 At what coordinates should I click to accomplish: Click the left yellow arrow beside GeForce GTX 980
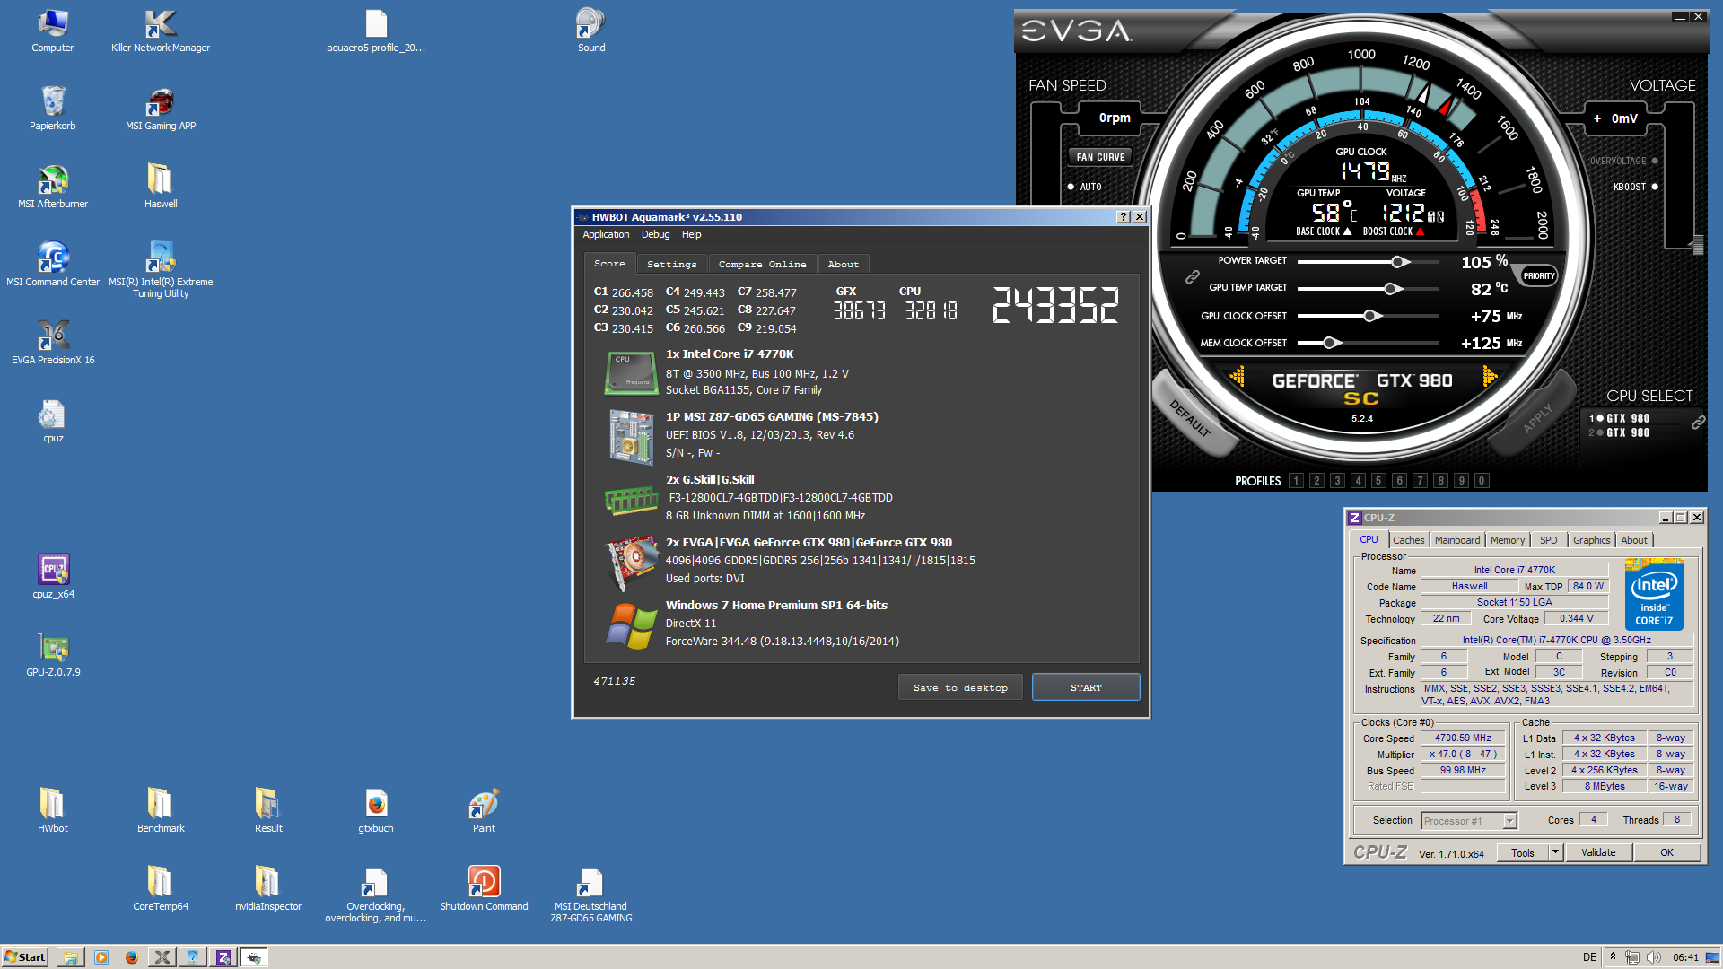coord(1238,377)
